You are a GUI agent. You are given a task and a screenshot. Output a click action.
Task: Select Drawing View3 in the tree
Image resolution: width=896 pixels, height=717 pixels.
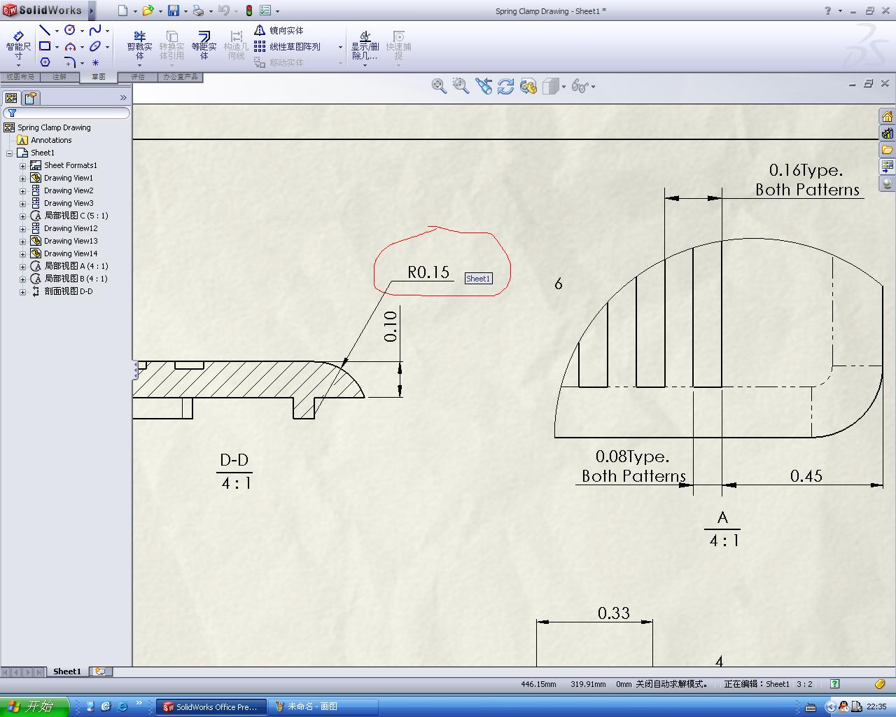(x=69, y=203)
